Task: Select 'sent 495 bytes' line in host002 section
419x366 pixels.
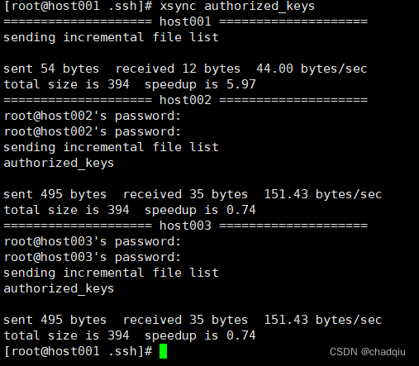Action: tap(193, 194)
